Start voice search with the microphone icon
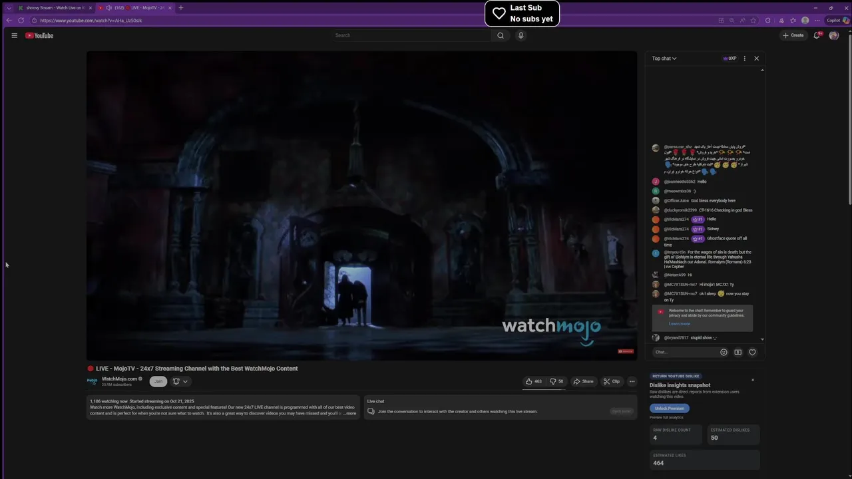The width and height of the screenshot is (852, 479). pos(521,35)
